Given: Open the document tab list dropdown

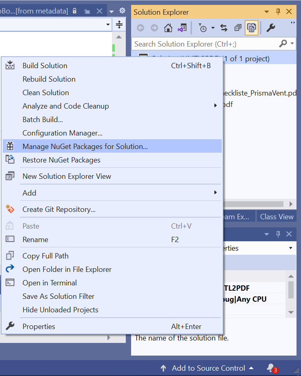Looking at the screenshot, I should [111, 11].
